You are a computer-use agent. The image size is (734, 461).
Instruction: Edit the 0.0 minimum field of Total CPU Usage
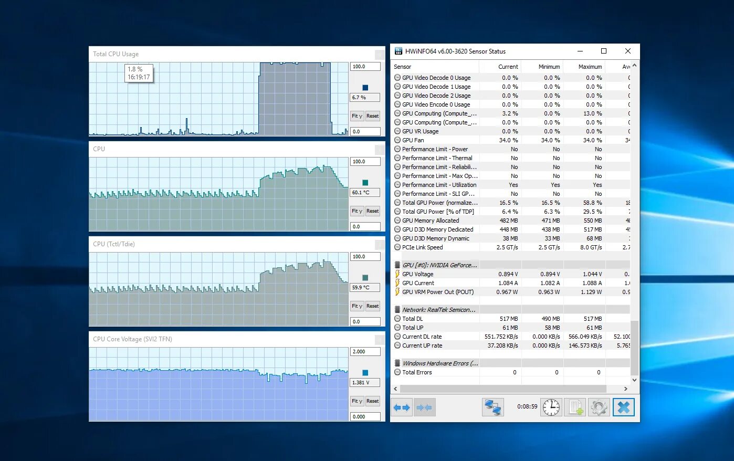pos(365,132)
